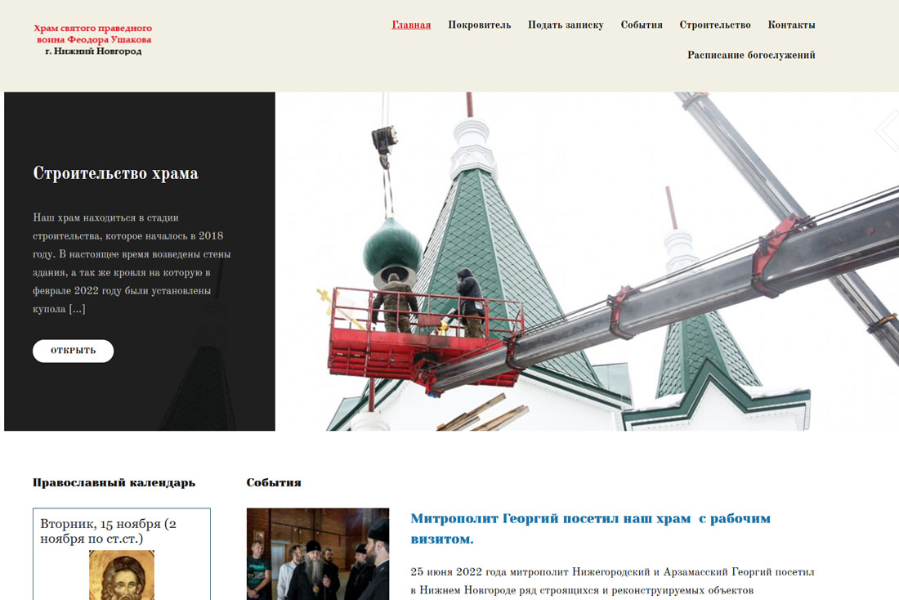
Task: Go to Подать записку page
Action: [566, 25]
